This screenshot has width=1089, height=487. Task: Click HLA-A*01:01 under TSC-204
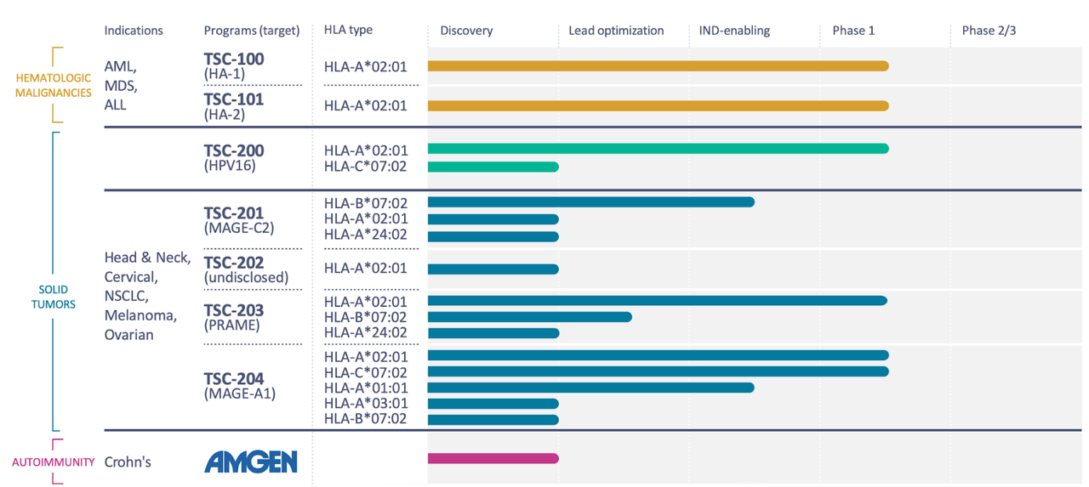[x=366, y=388]
